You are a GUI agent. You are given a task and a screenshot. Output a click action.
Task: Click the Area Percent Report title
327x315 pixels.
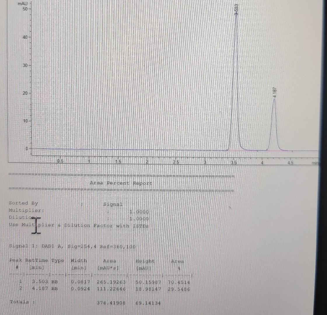(121, 183)
